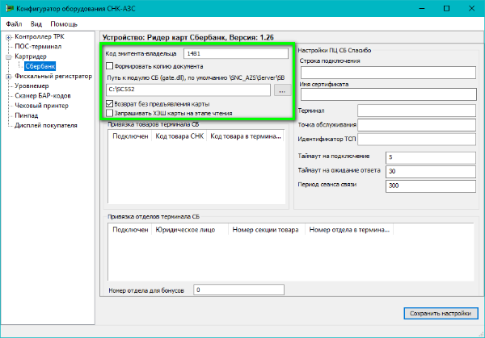
Task: Click the browse "..." button next to module path
Action: coord(281,90)
